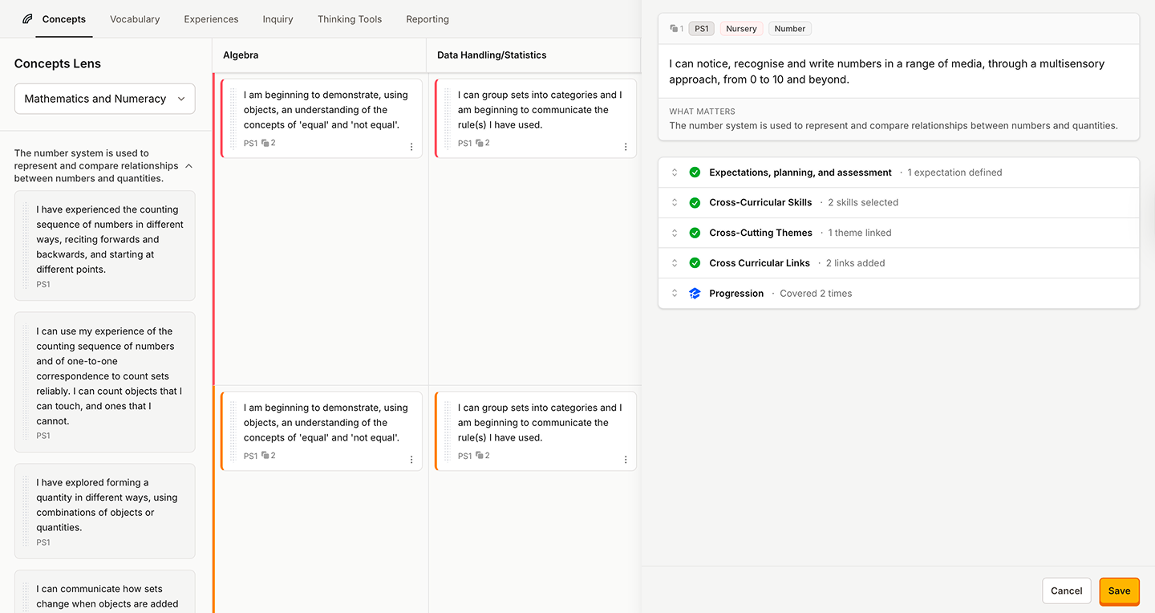Open three-dot menu on top Algebra card

411,147
